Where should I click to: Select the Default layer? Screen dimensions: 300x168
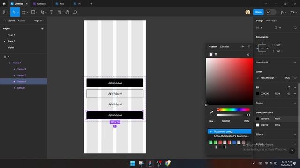tap(21, 88)
